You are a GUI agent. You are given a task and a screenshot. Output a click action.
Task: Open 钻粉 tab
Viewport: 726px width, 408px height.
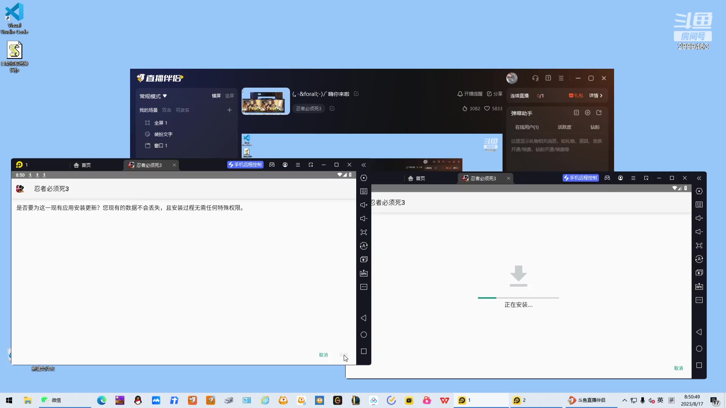595,127
